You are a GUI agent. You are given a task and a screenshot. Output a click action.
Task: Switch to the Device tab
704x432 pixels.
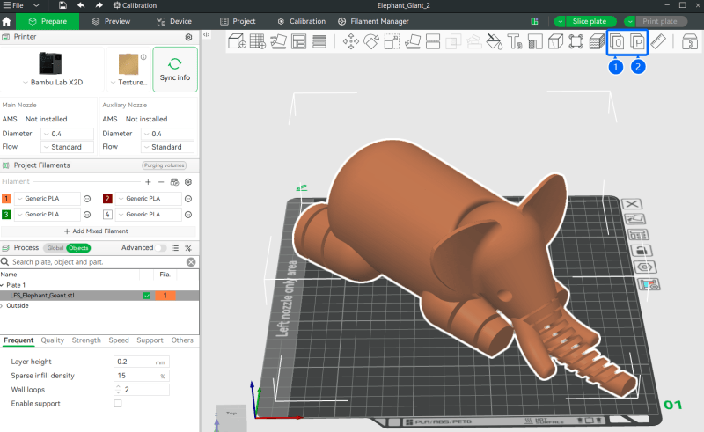(174, 21)
